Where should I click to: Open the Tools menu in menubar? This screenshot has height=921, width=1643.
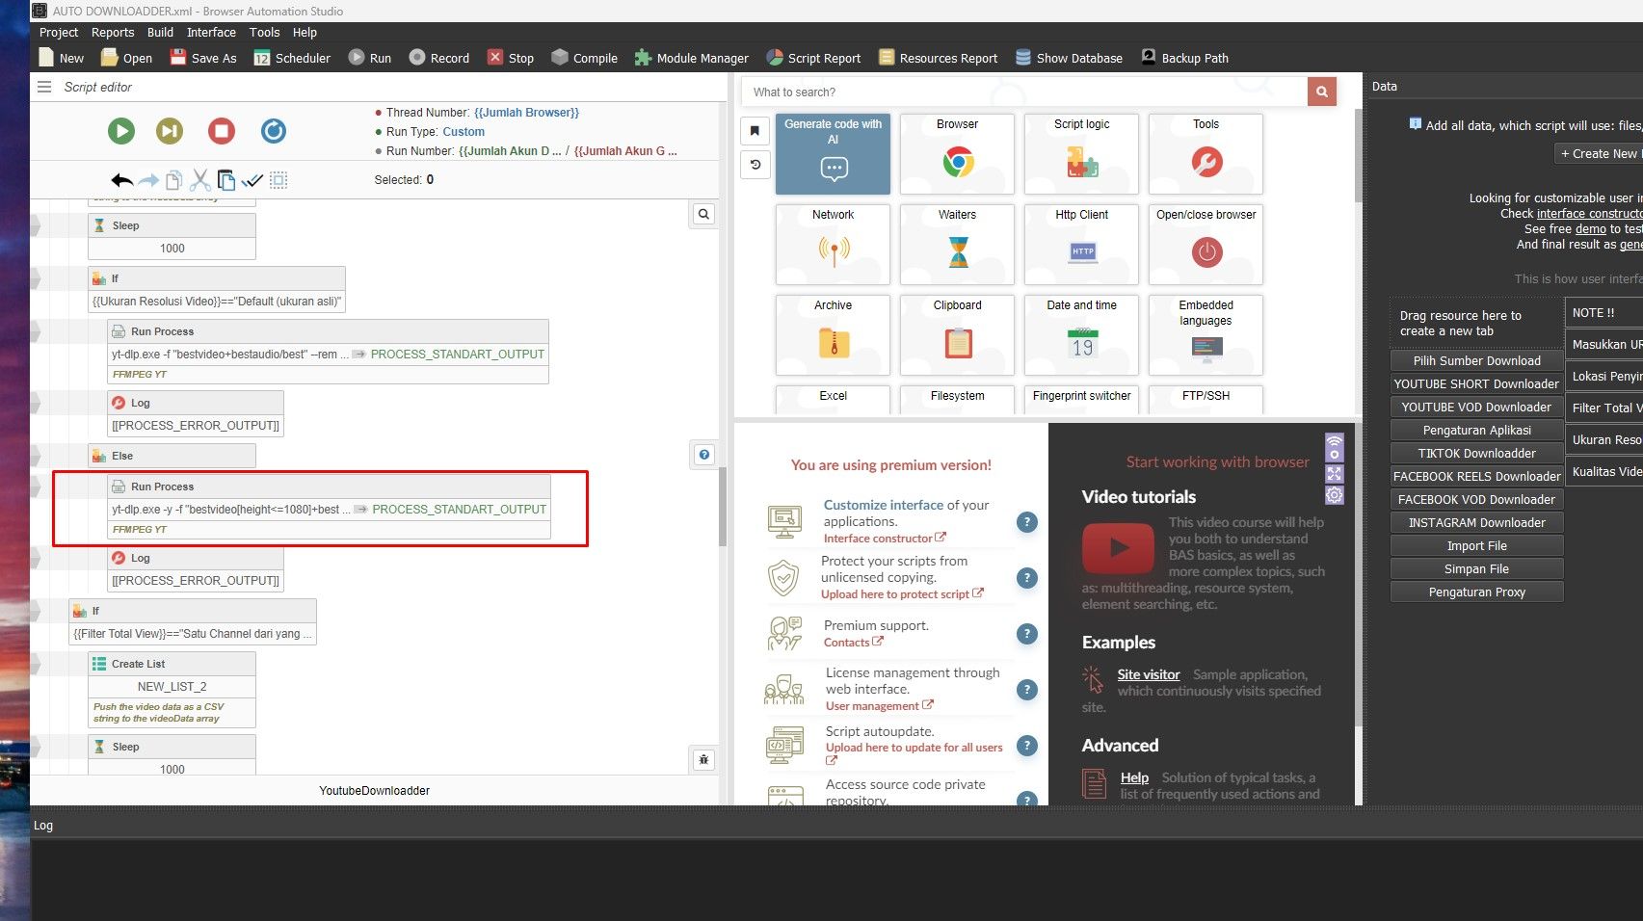pos(264,32)
